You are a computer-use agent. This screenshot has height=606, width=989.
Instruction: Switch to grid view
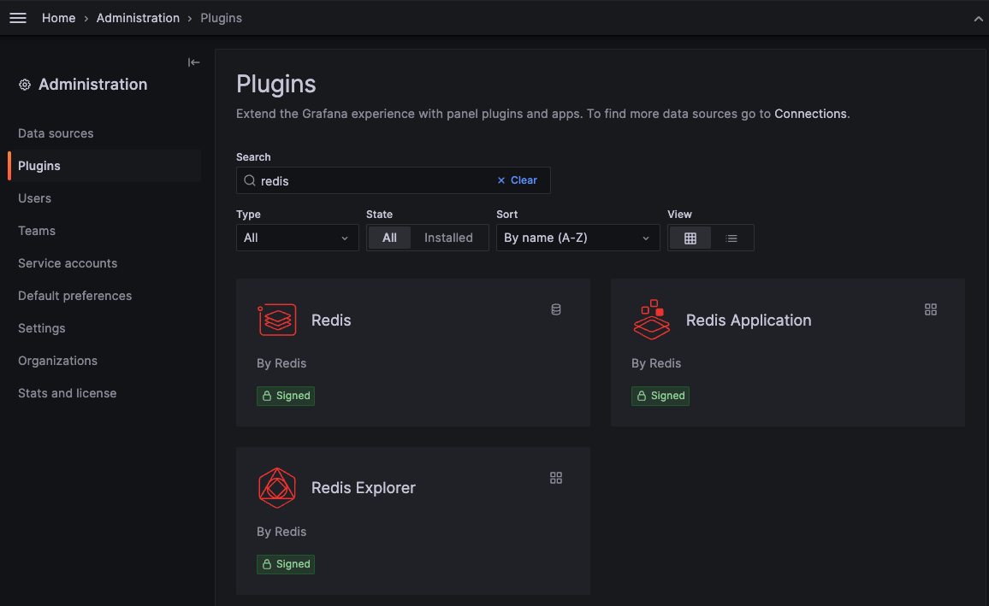click(x=690, y=238)
